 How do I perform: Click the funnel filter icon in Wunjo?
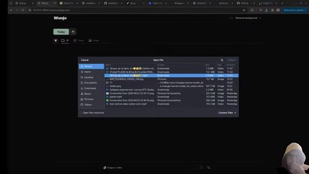pyautogui.click(x=56, y=41)
